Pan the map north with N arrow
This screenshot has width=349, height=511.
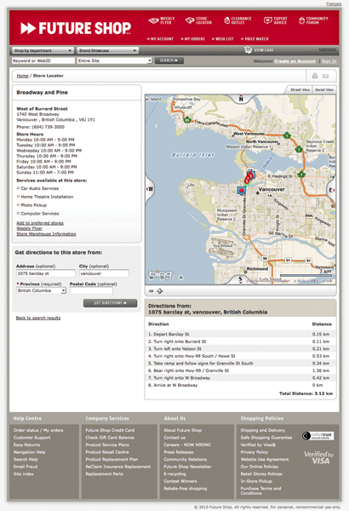[241, 99]
